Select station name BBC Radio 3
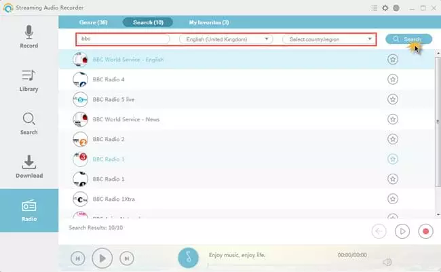Screen dimensions: 441x272 [109, 159]
